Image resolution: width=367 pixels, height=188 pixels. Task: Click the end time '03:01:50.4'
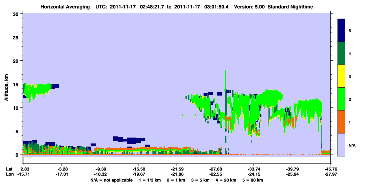[216, 7]
